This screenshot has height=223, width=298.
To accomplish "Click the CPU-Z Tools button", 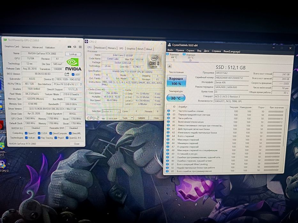I will [x=125, y=118].
